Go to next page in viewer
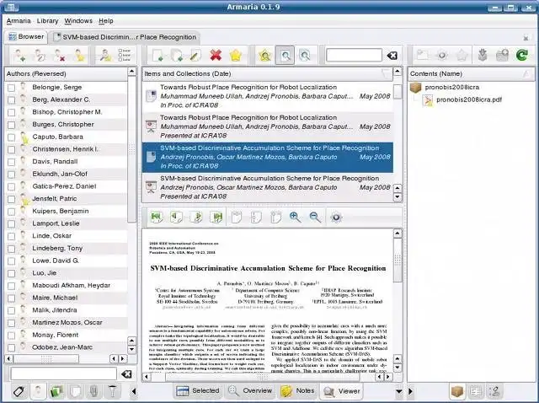The image size is (539, 403). pos(196,217)
